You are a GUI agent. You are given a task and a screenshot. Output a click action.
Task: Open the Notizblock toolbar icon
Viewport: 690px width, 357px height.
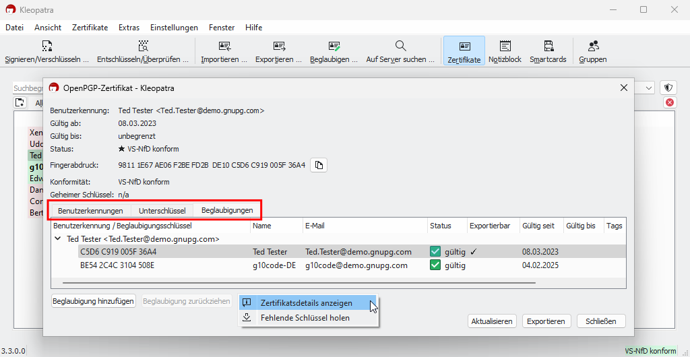click(505, 46)
